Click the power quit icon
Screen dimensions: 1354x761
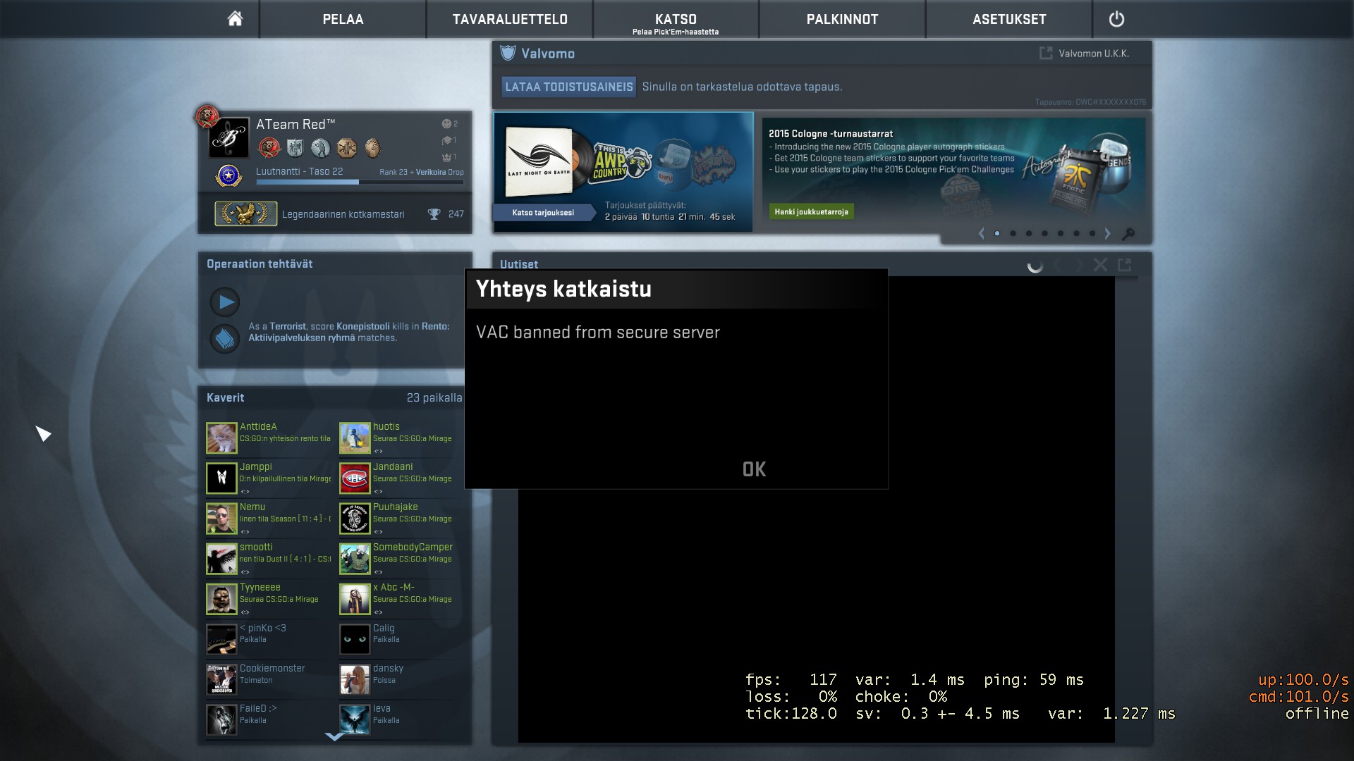pos(1116,19)
